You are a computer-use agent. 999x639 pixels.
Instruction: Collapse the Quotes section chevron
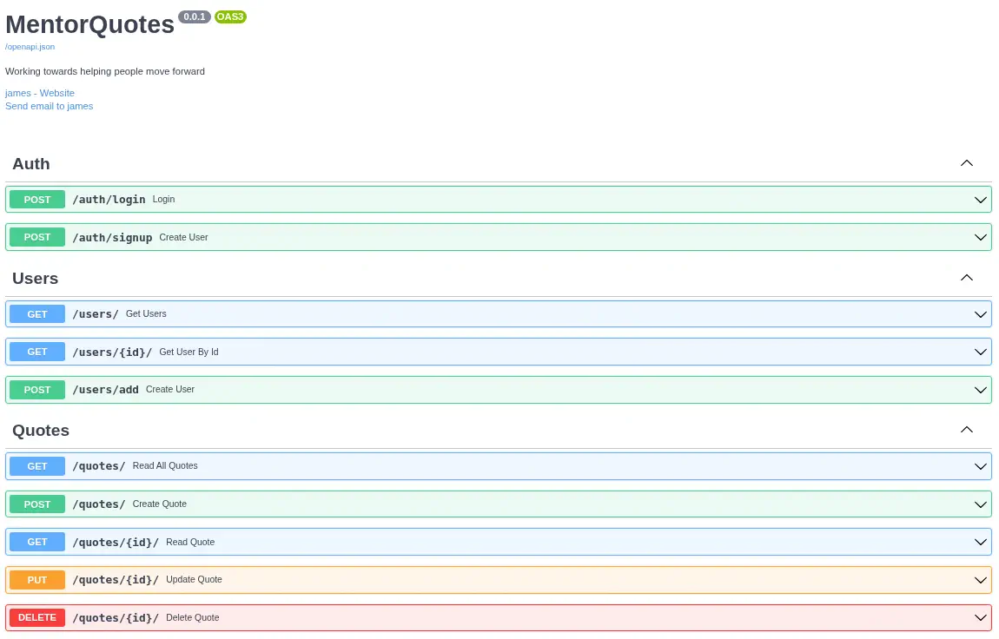click(x=966, y=430)
